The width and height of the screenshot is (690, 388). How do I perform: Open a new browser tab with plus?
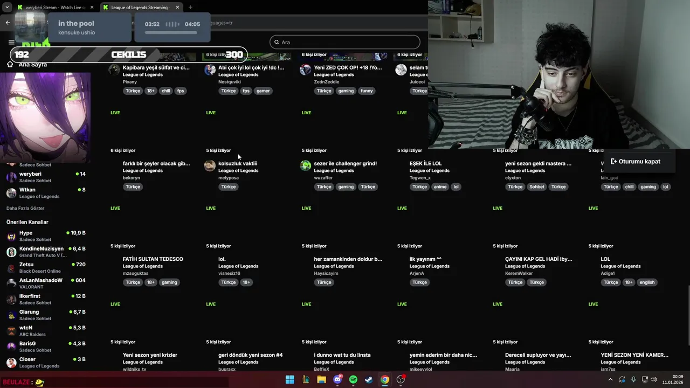click(190, 8)
